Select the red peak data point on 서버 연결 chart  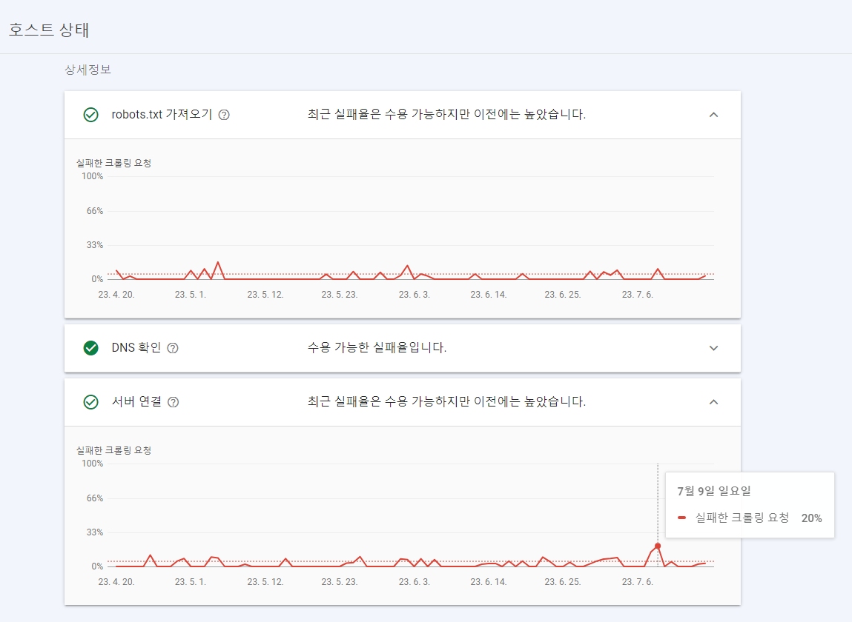[x=657, y=546]
